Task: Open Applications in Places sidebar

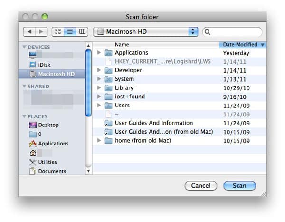Action: tap(49, 144)
